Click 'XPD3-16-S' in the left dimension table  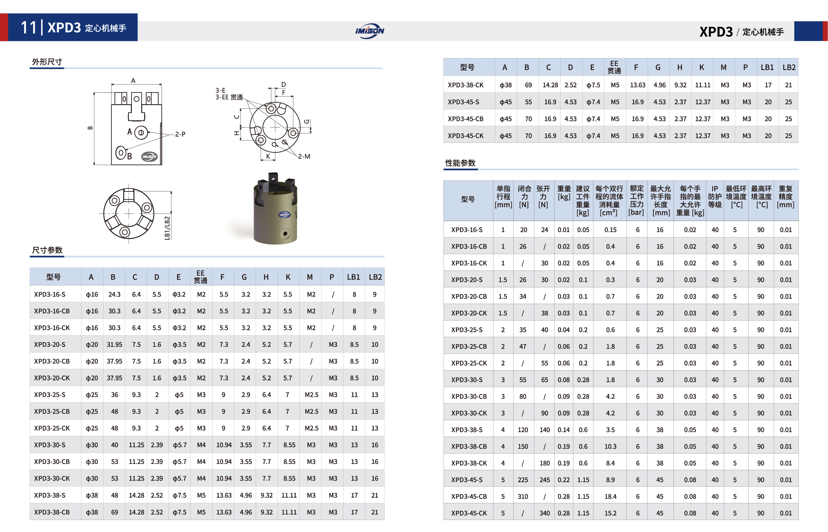tap(49, 294)
